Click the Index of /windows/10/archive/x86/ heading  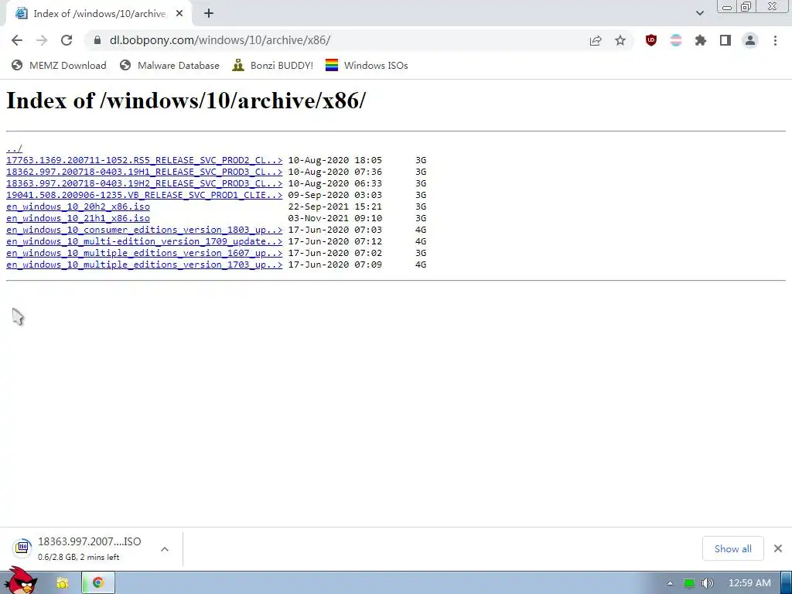pyautogui.click(x=186, y=100)
